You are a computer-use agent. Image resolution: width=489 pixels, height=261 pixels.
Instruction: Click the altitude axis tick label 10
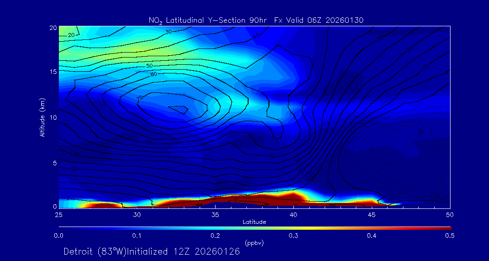(53, 117)
